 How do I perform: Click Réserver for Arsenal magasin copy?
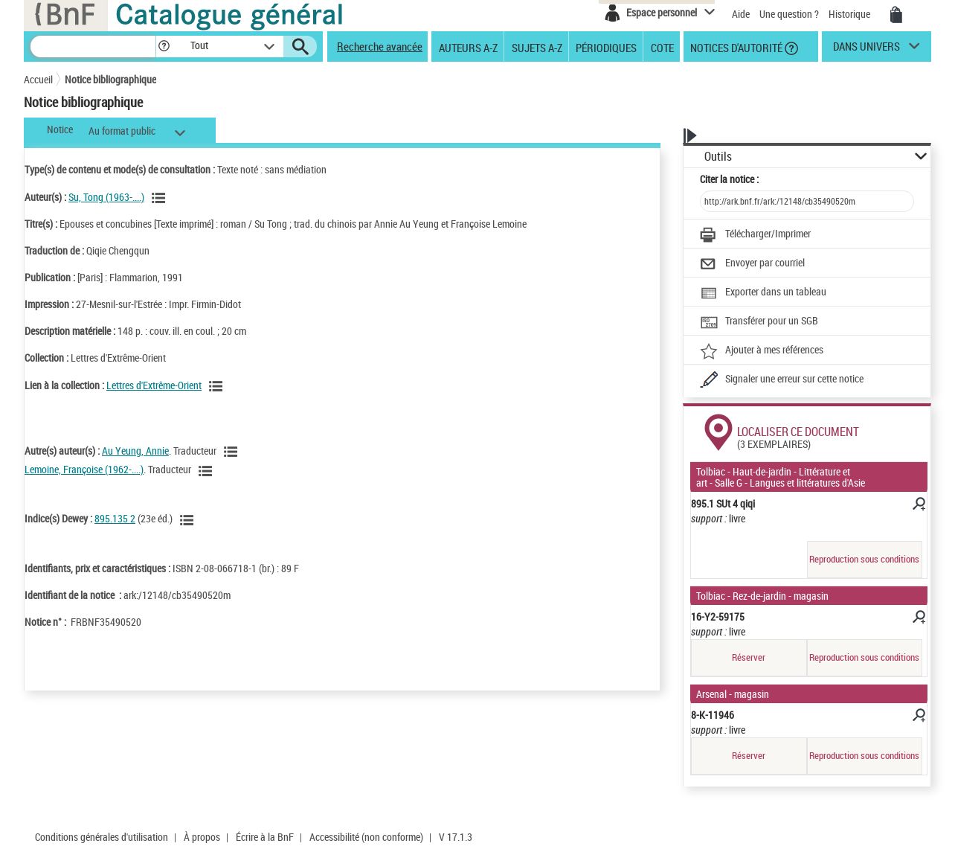(x=748, y=756)
